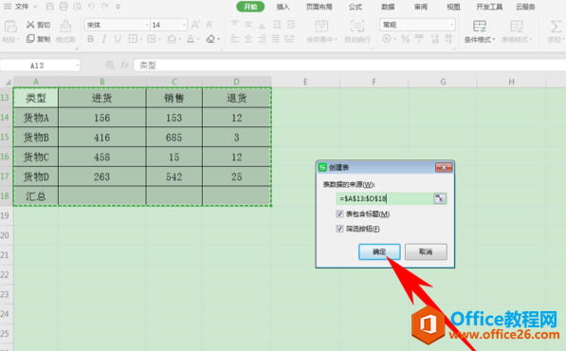Click range selector icon in Create Table dialog

[440, 198]
